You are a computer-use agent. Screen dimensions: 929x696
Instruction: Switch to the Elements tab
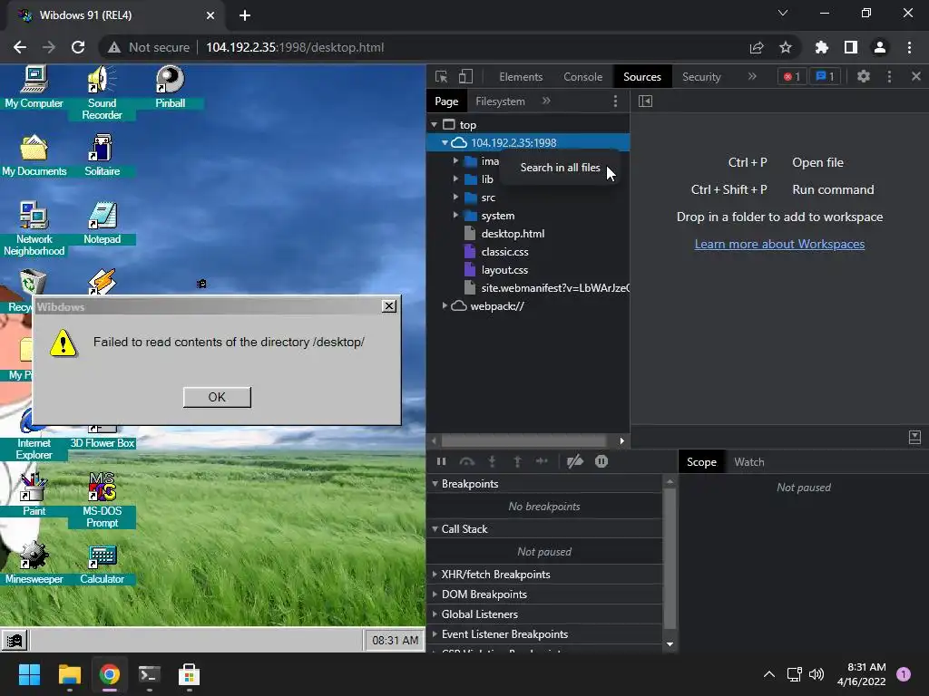tap(521, 77)
